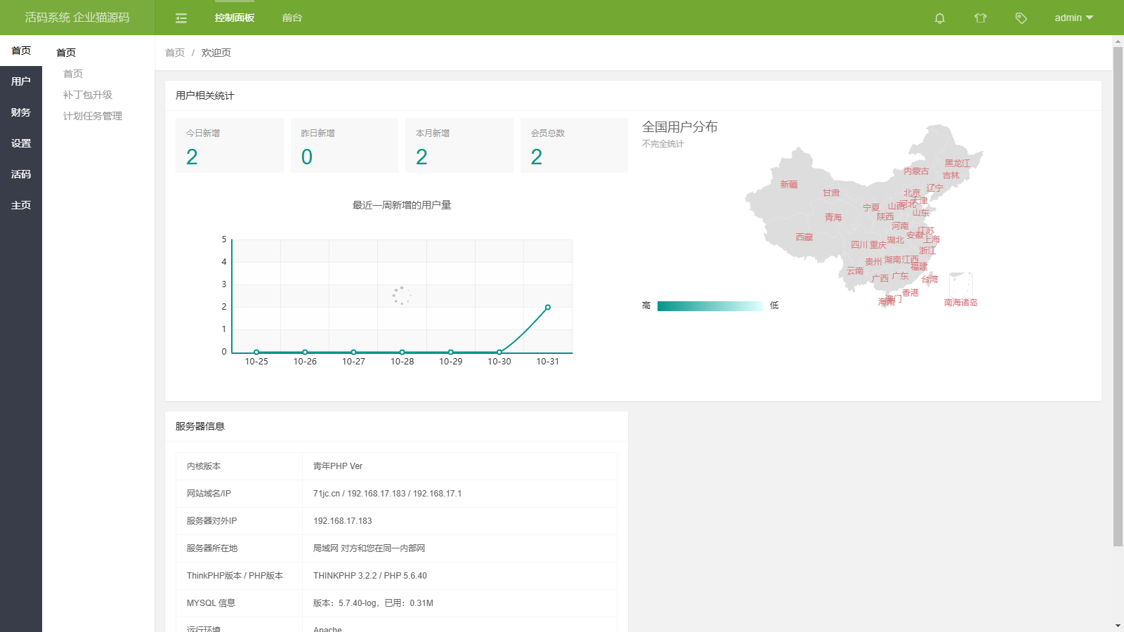Expand the admin user dropdown
The image size is (1124, 632).
[x=1073, y=18]
